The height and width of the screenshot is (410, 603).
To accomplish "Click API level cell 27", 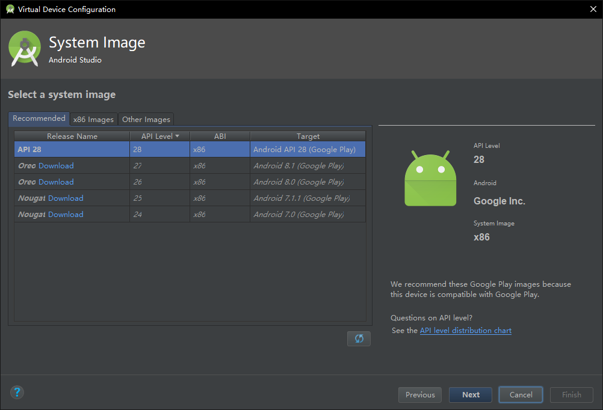I will click(x=159, y=165).
